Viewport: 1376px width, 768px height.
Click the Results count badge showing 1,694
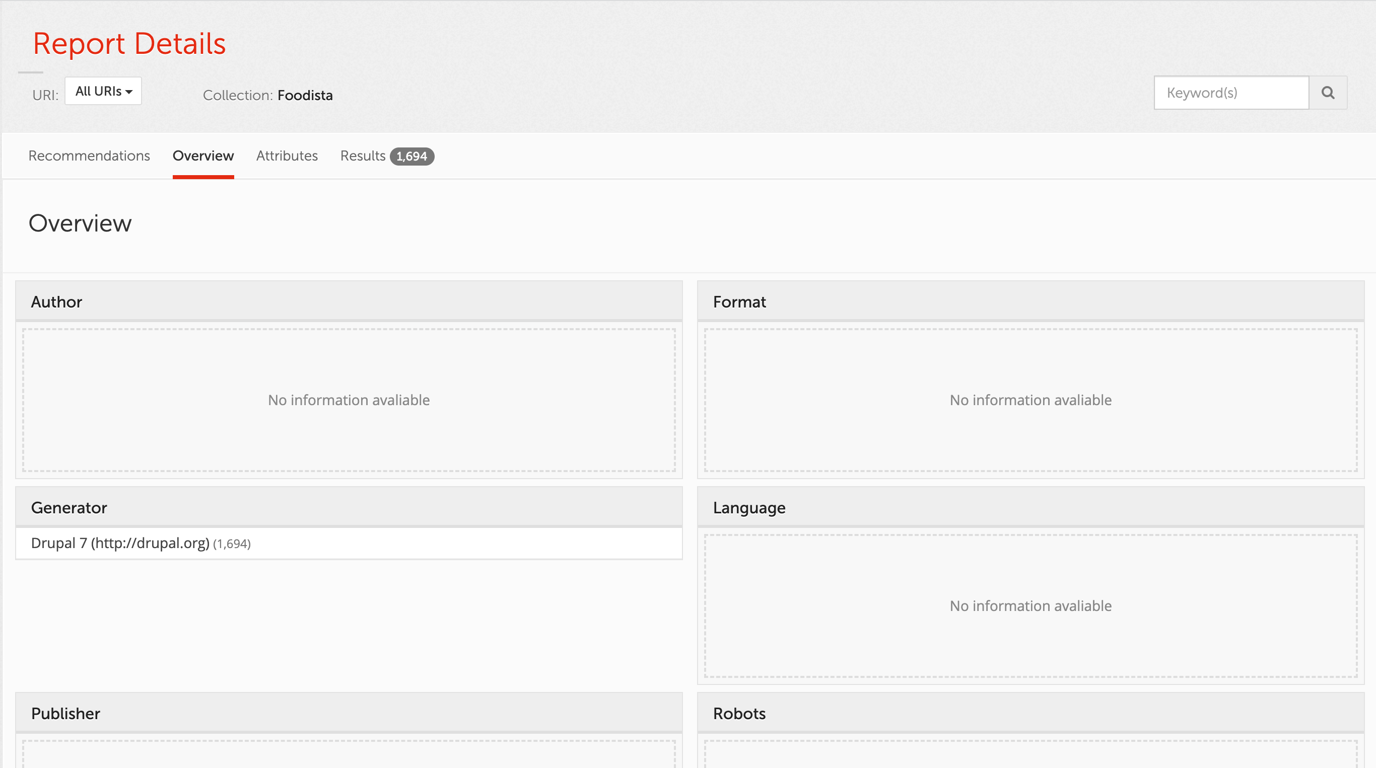411,156
